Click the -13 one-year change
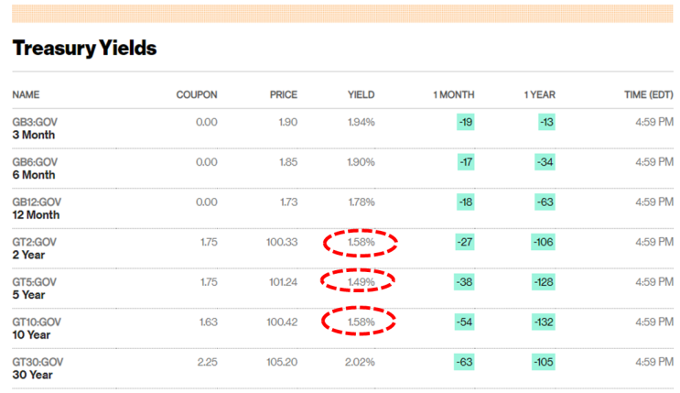680x393 pixels. pos(546,122)
